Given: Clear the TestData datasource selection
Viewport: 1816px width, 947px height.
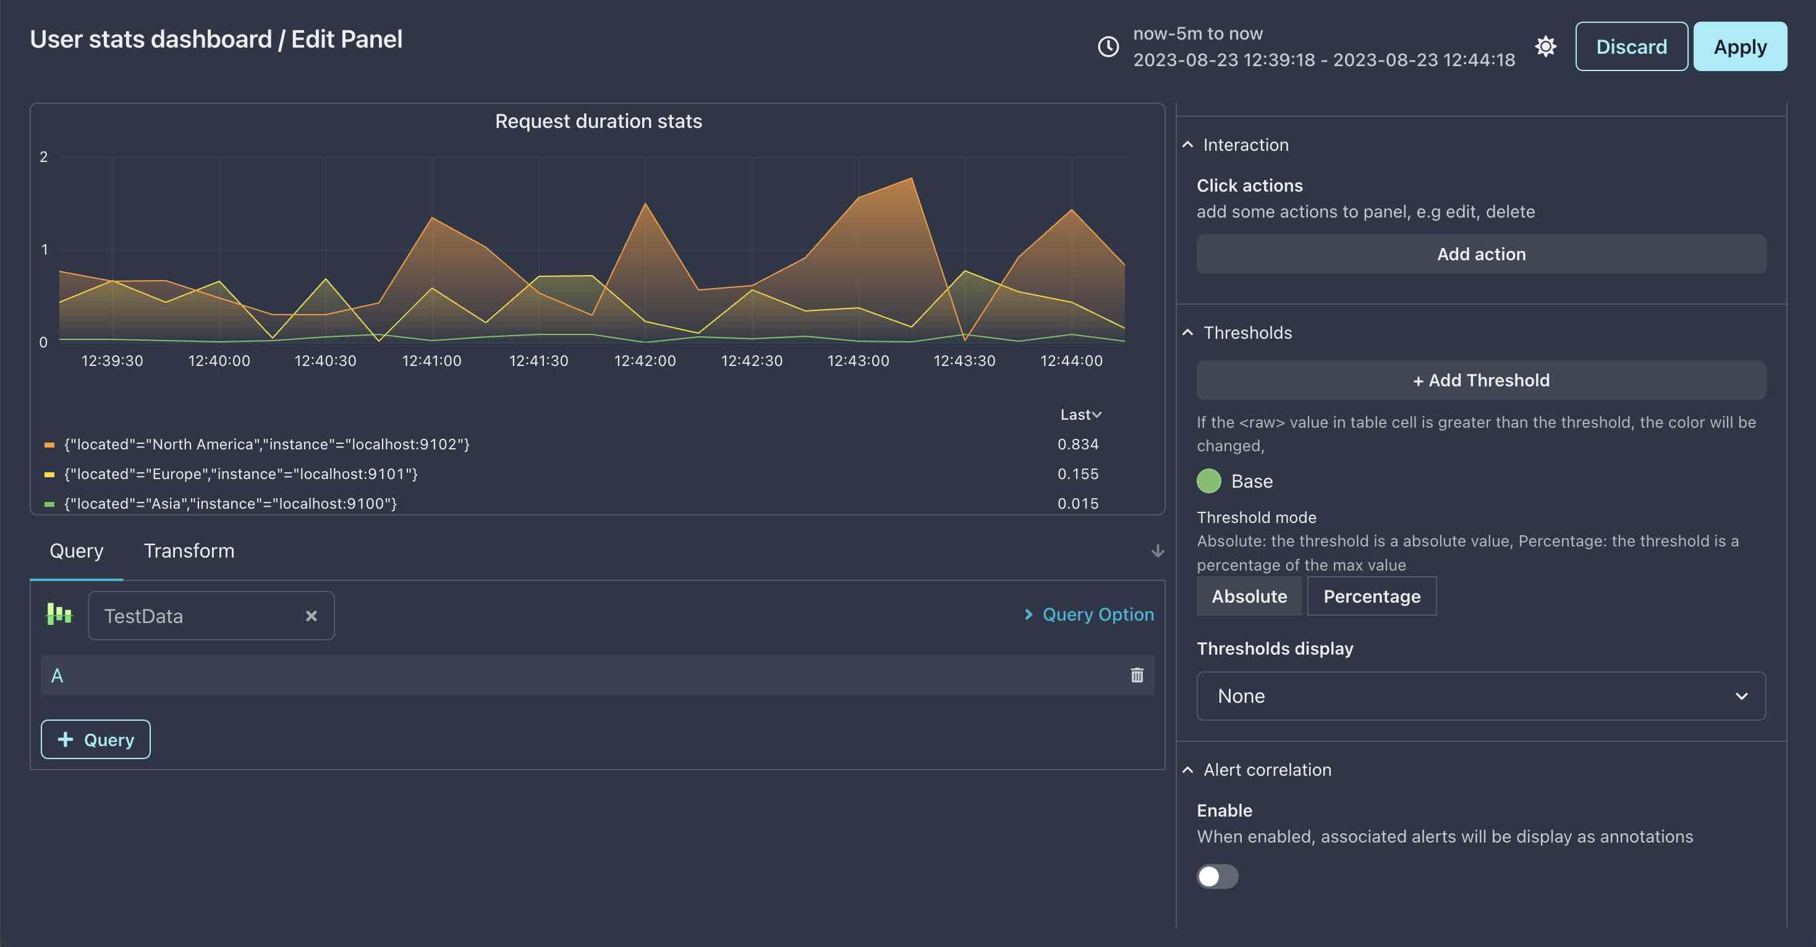Looking at the screenshot, I should click(311, 616).
